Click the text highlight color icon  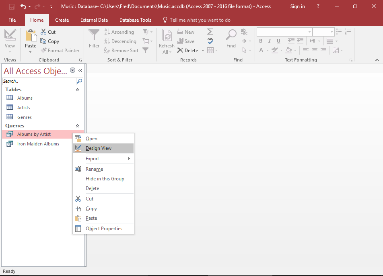275,50
